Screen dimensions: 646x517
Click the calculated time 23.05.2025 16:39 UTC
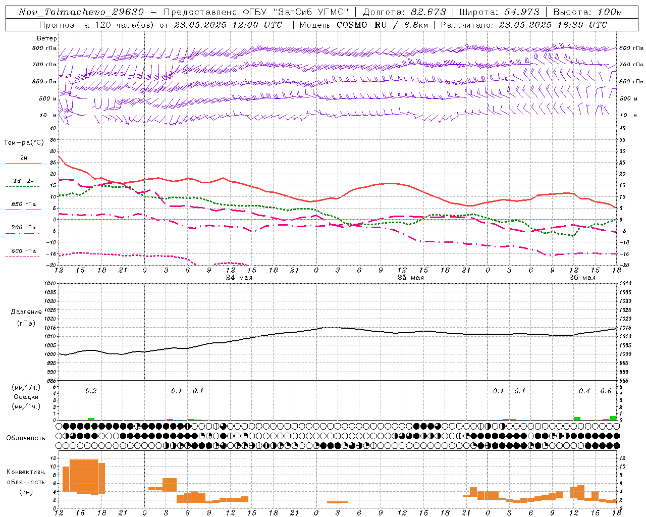[x=553, y=25]
